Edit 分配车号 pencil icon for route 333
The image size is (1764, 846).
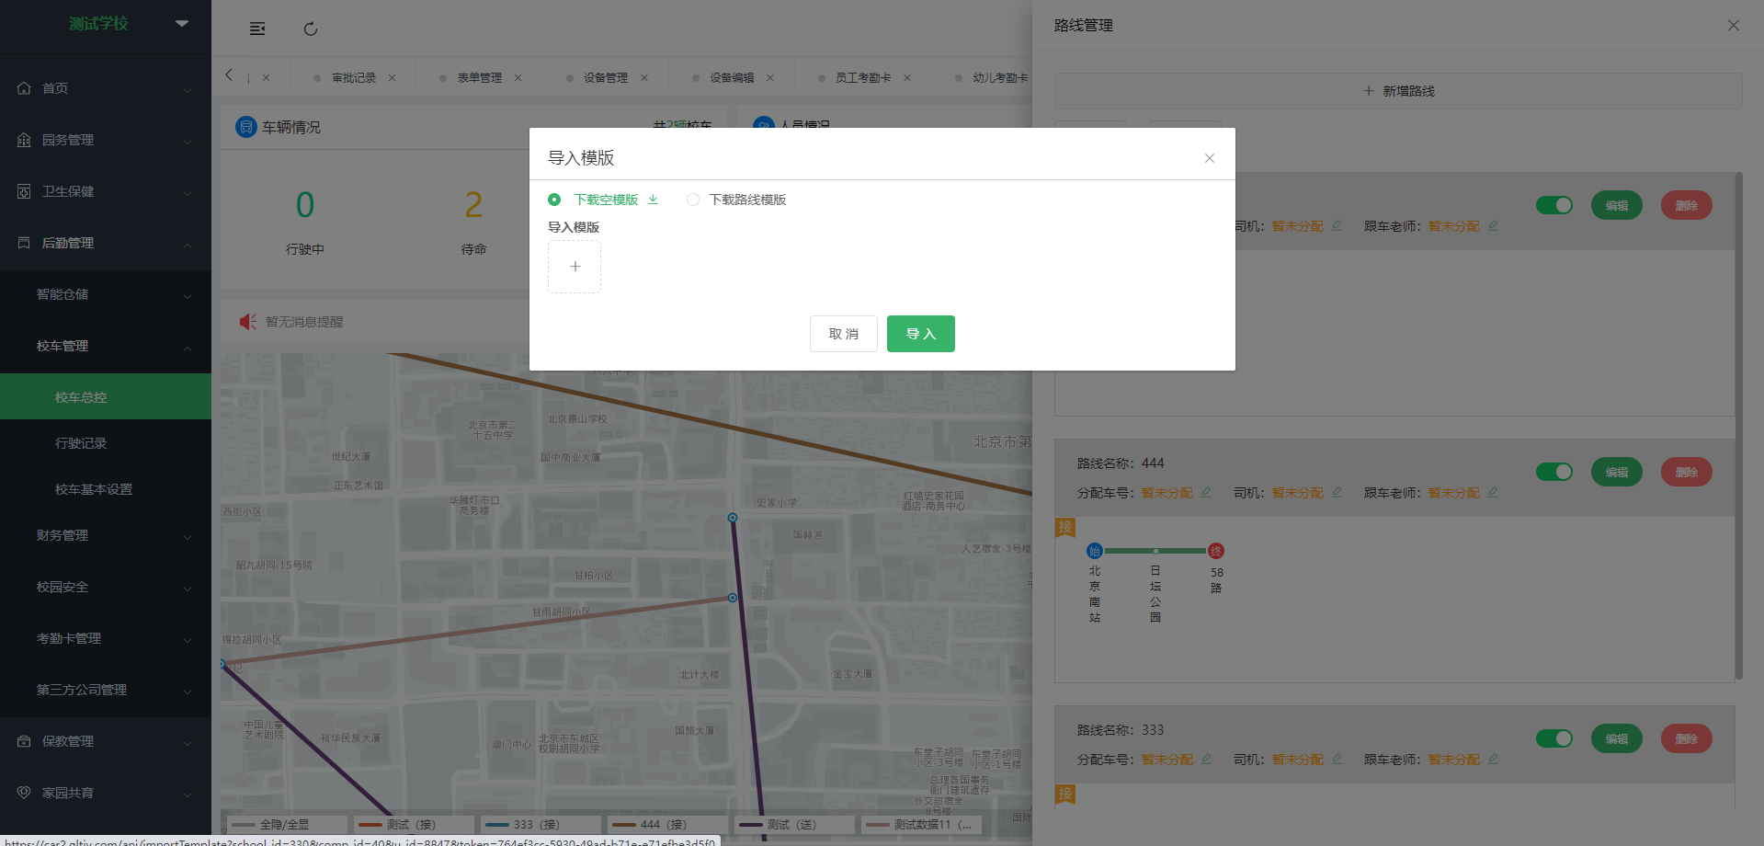click(x=1206, y=759)
